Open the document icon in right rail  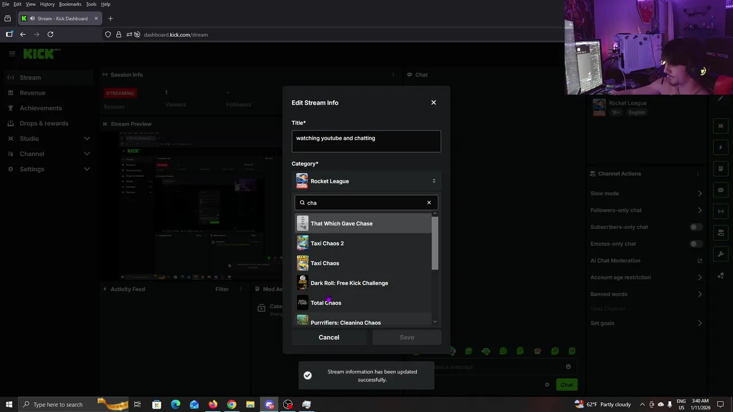(721, 169)
